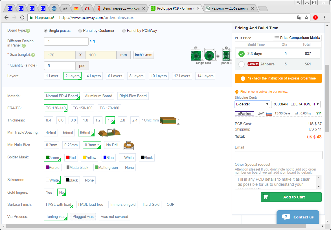Choose the Express 24hours build time option
This screenshot has height=230, width=331.
pos(242,64)
